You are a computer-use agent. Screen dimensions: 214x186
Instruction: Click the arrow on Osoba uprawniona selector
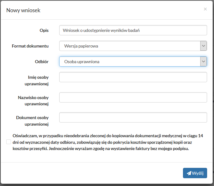203,62
